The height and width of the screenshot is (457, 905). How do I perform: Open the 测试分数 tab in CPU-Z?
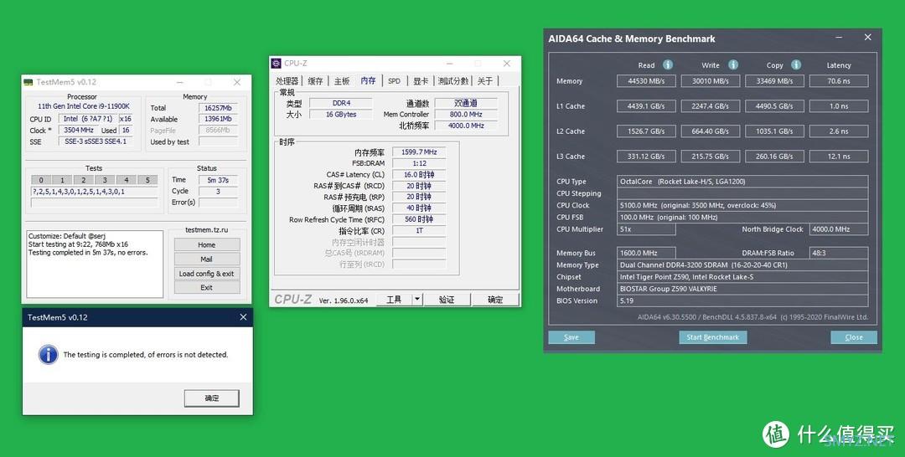[x=453, y=80]
